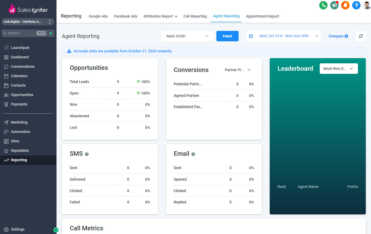Open the orange notifications bell
Image resolution: width=371 pixels, height=234 pixels.
click(345, 5)
